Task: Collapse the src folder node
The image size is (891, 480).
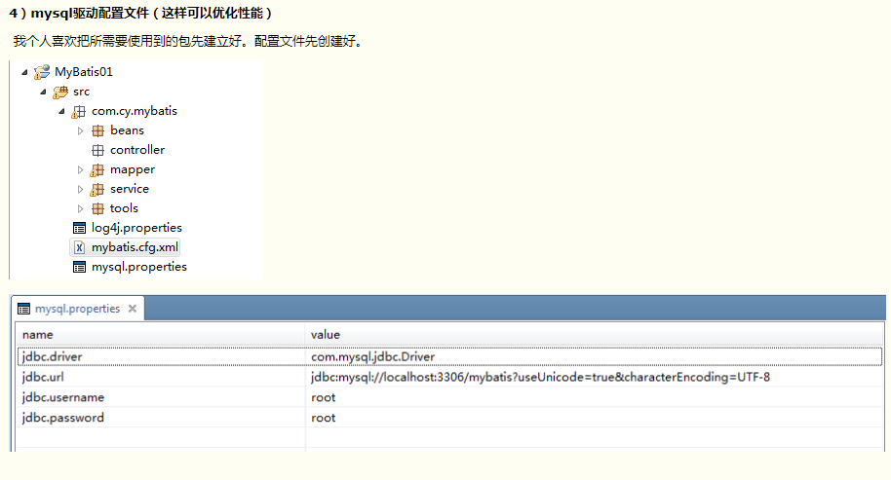Action: pos(43,92)
